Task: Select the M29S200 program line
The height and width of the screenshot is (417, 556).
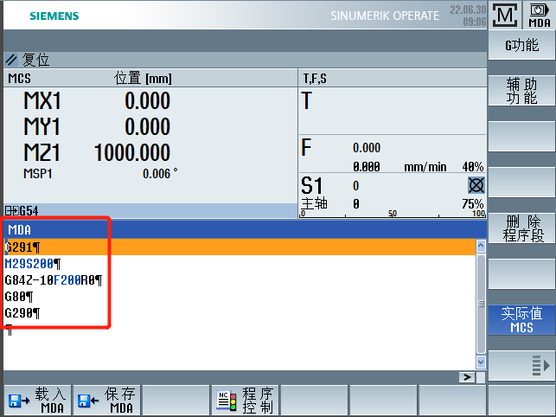Action: tap(33, 263)
